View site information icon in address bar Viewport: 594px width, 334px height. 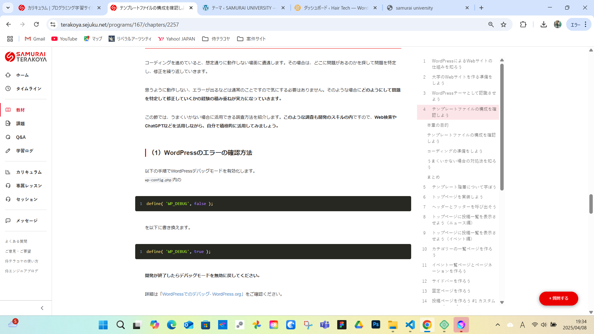53,24
